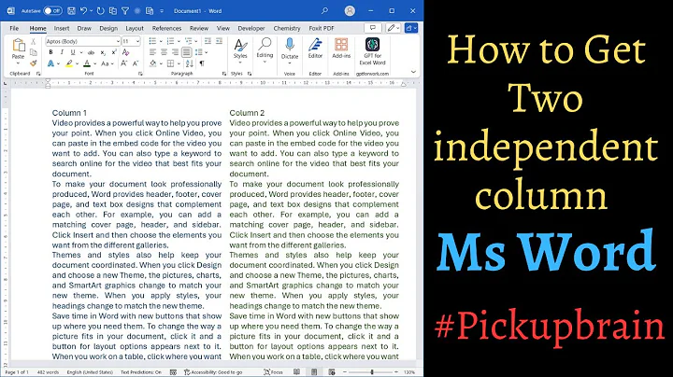Open the search magnifier in title bar
Screen dimensions: 673x377
click(x=325, y=10)
